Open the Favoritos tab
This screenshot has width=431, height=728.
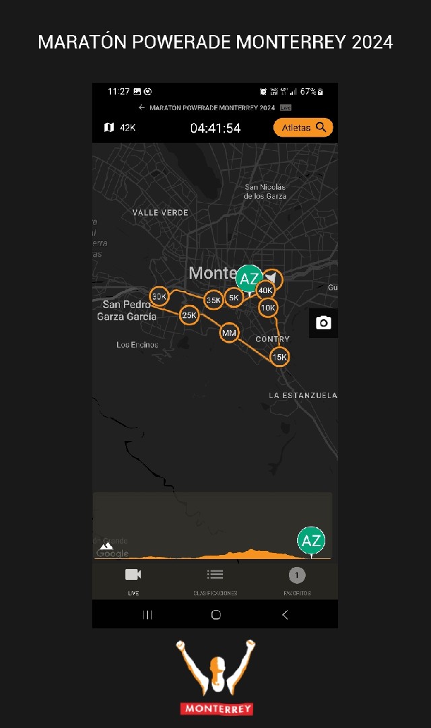(x=297, y=581)
